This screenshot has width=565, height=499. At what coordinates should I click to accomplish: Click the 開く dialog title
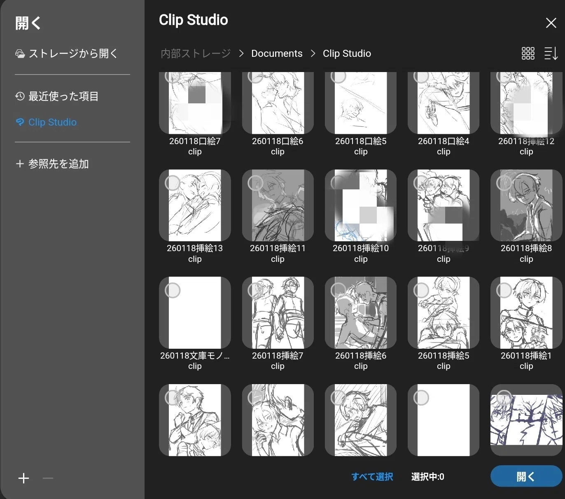28,23
